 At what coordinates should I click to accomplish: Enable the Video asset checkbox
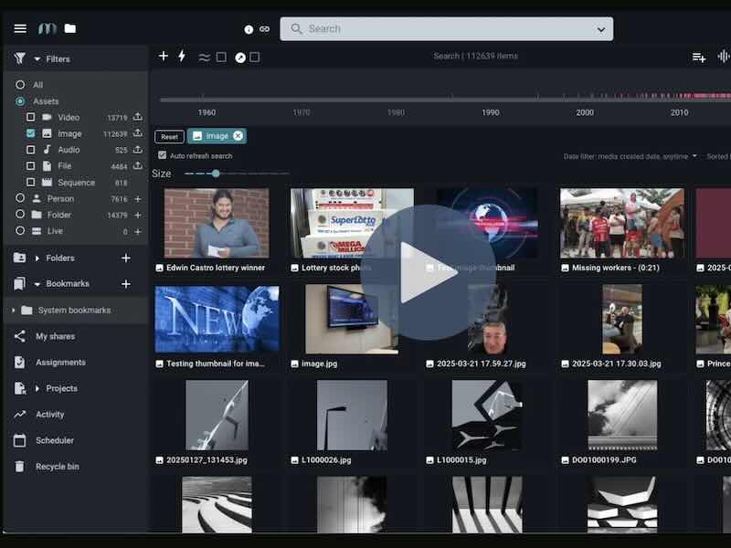[x=31, y=118]
